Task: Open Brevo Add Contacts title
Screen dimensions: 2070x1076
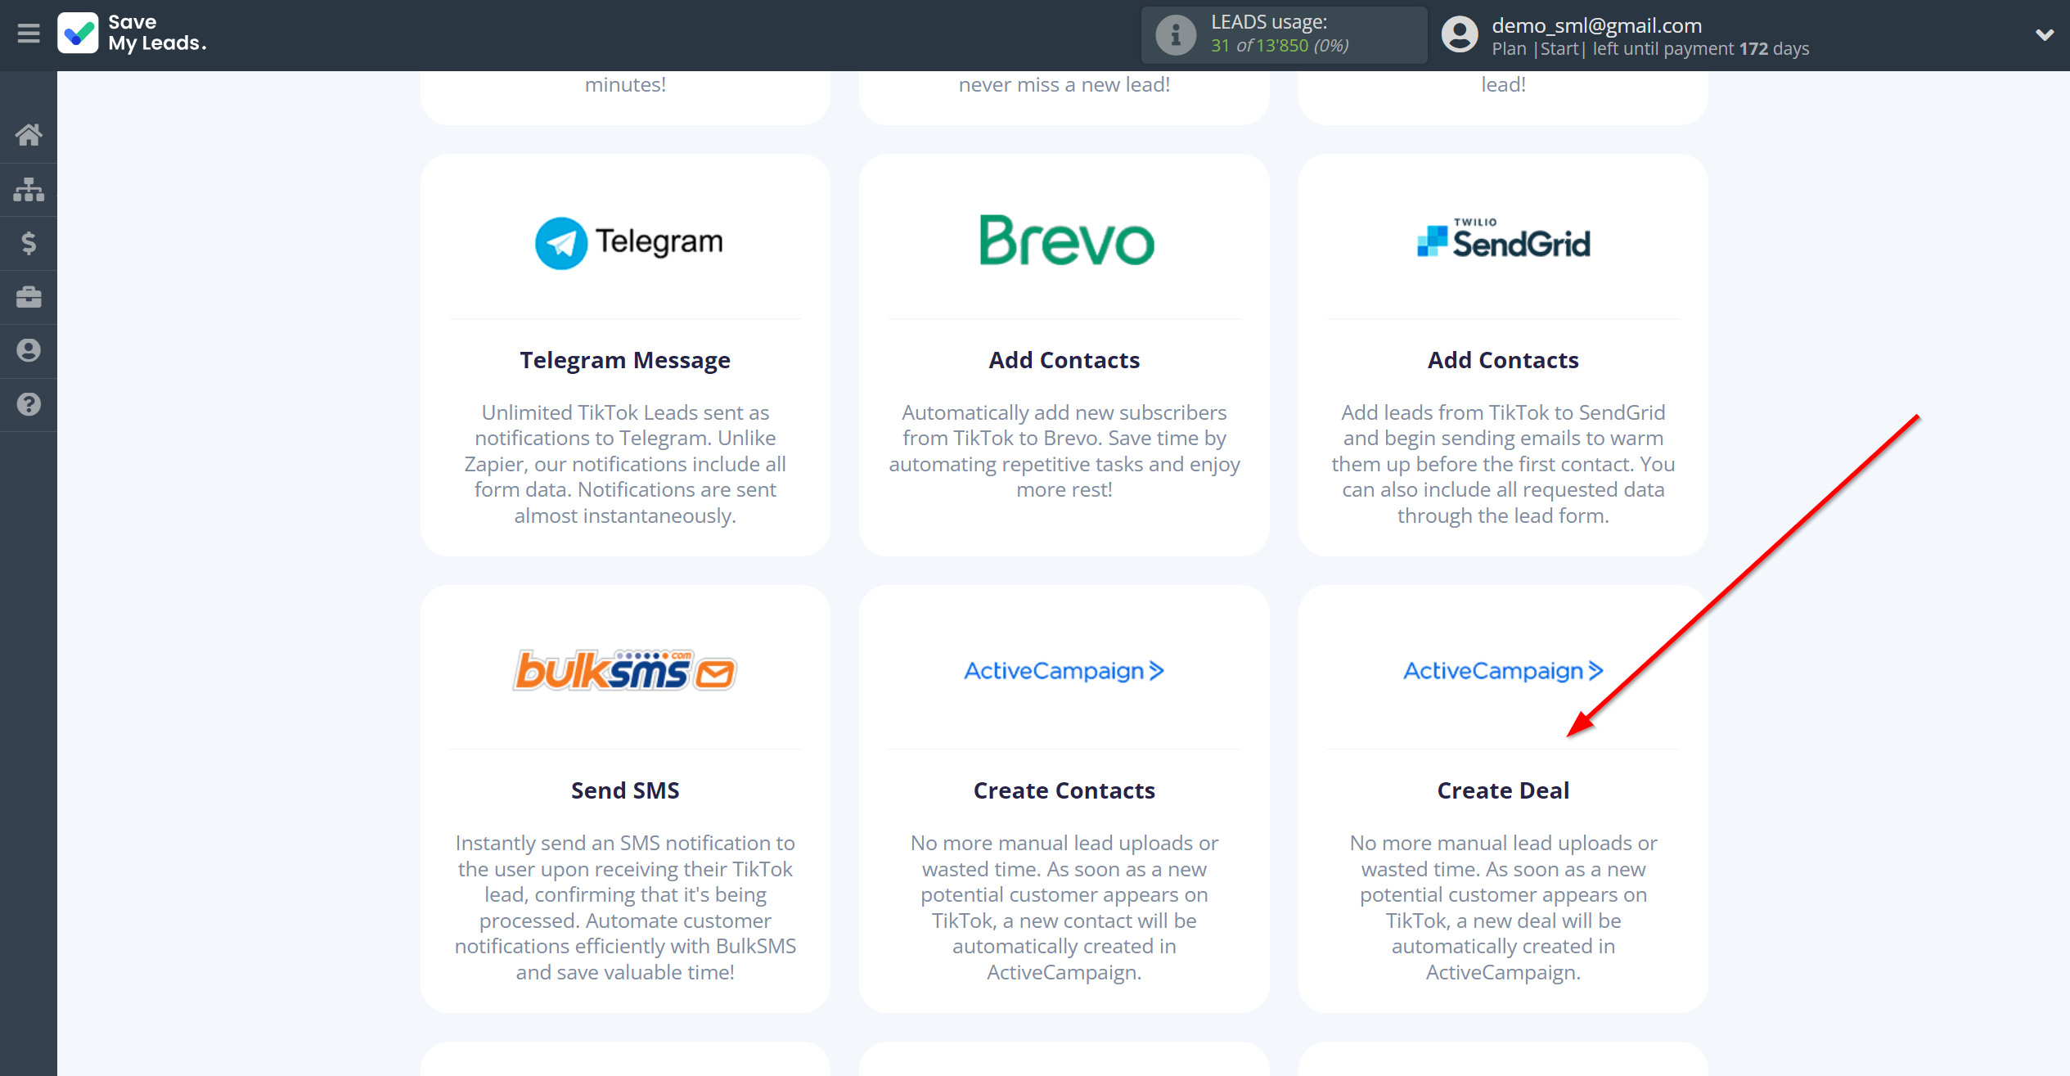Action: pos(1064,360)
